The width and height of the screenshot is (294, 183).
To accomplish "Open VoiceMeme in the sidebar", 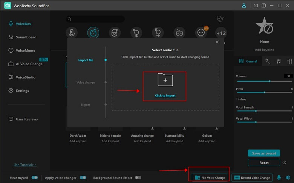I will coord(22,50).
